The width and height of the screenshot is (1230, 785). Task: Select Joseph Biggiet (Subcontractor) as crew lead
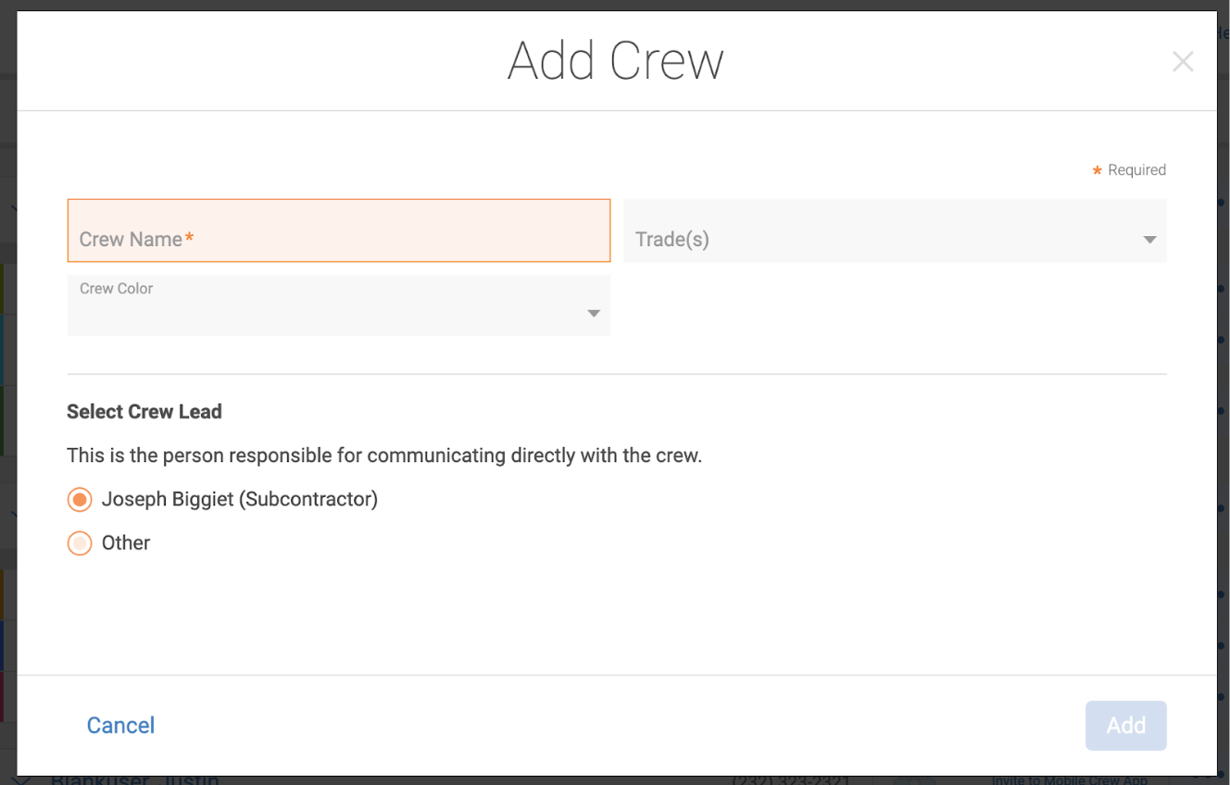tap(80, 500)
